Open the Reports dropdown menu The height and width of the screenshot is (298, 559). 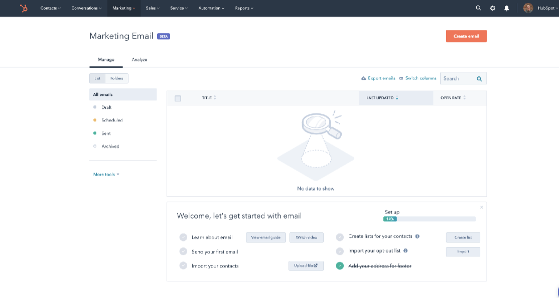[244, 8]
